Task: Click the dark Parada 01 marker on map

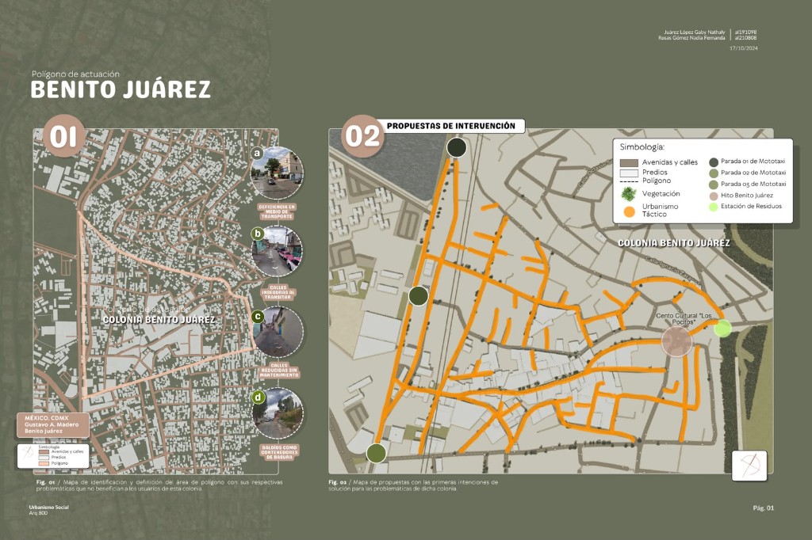Action: [456, 147]
